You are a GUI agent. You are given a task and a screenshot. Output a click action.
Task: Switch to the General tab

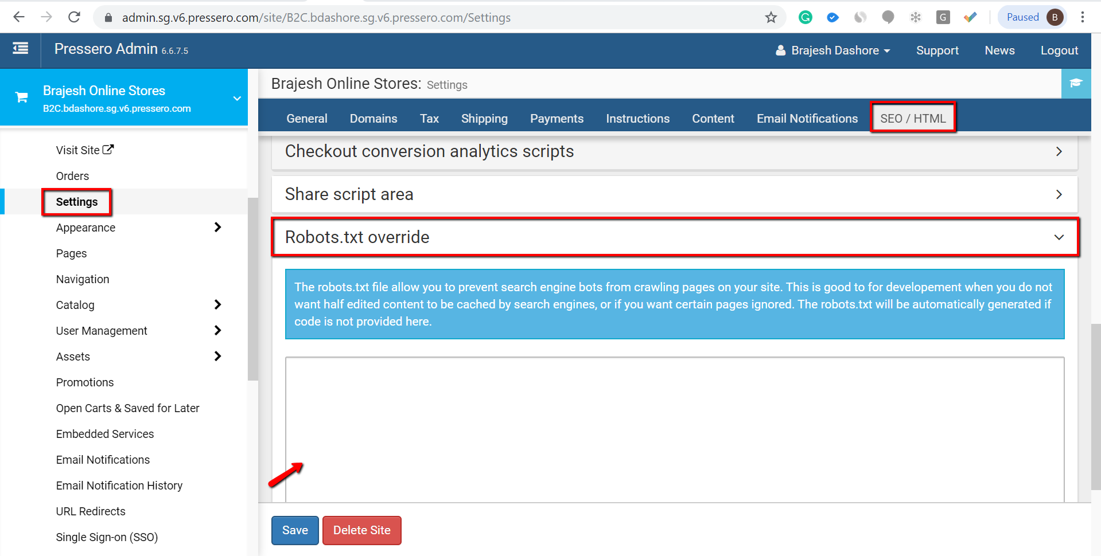coord(307,119)
